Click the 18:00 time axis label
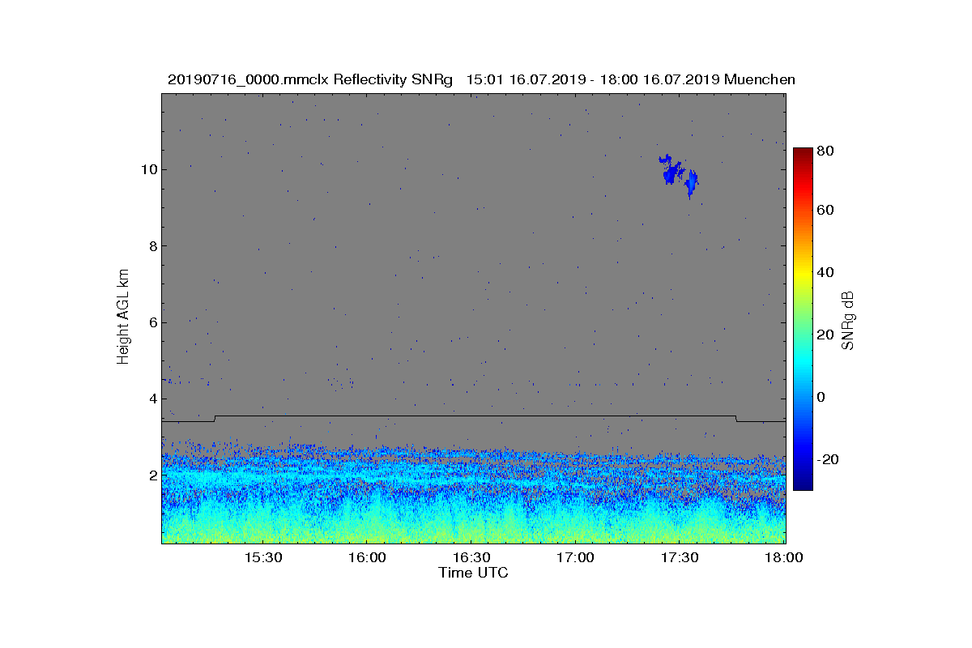972x648 pixels. click(784, 558)
